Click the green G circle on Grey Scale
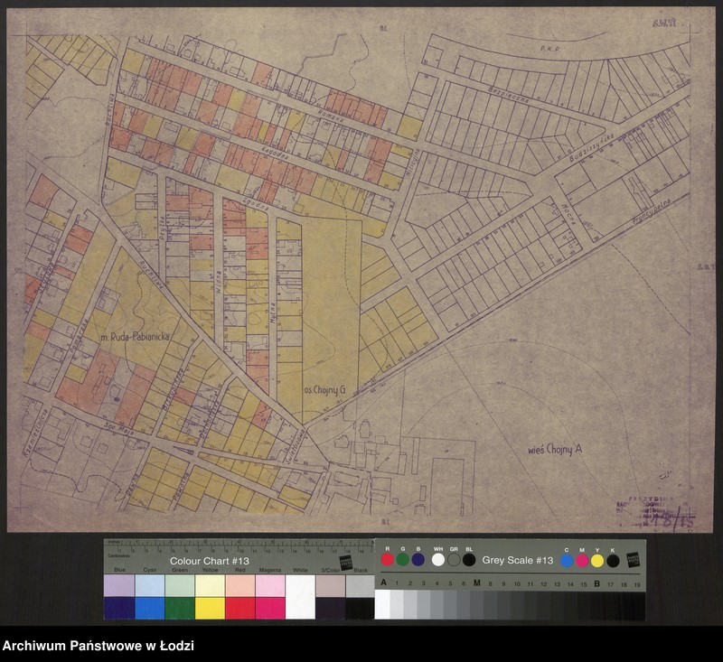This screenshot has height=662, width=723. pyautogui.click(x=403, y=560)
